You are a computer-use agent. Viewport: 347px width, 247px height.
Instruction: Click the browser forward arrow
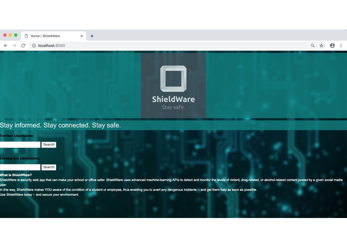coord(14,45)
